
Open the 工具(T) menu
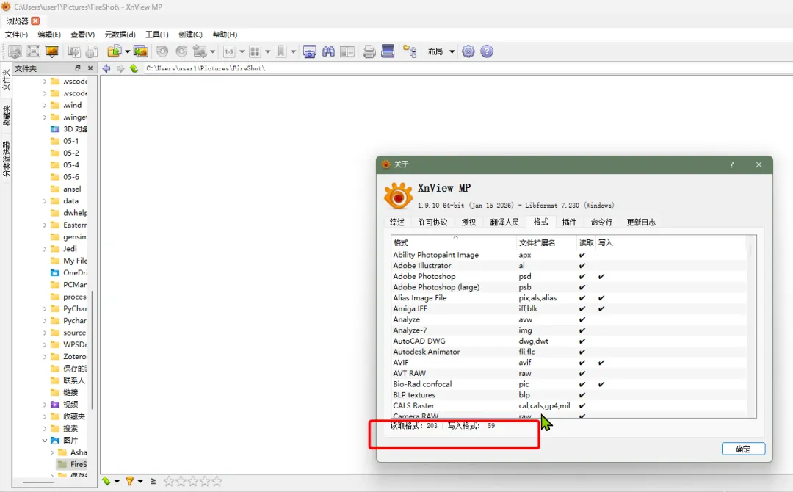157,35
